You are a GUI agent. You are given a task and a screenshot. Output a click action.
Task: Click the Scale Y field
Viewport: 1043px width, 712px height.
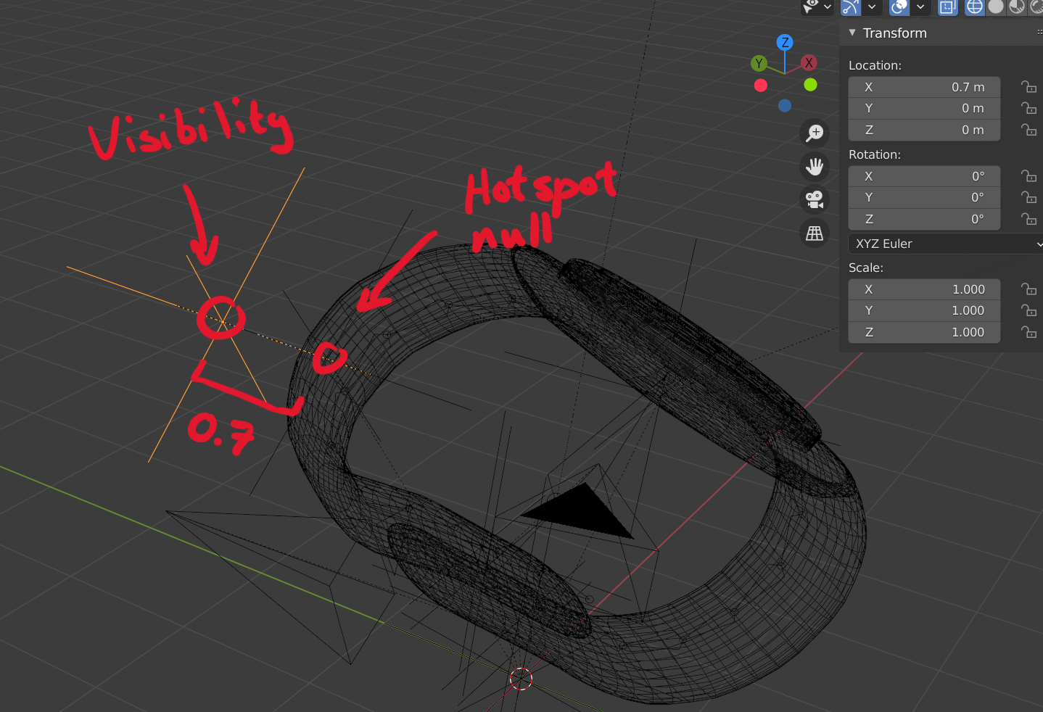[924, 310]
